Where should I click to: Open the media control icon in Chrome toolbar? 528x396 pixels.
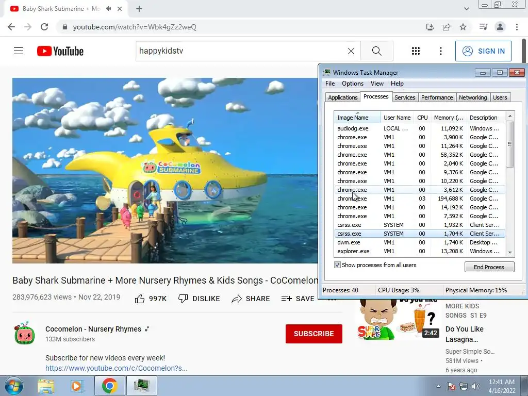pos(483,27)
